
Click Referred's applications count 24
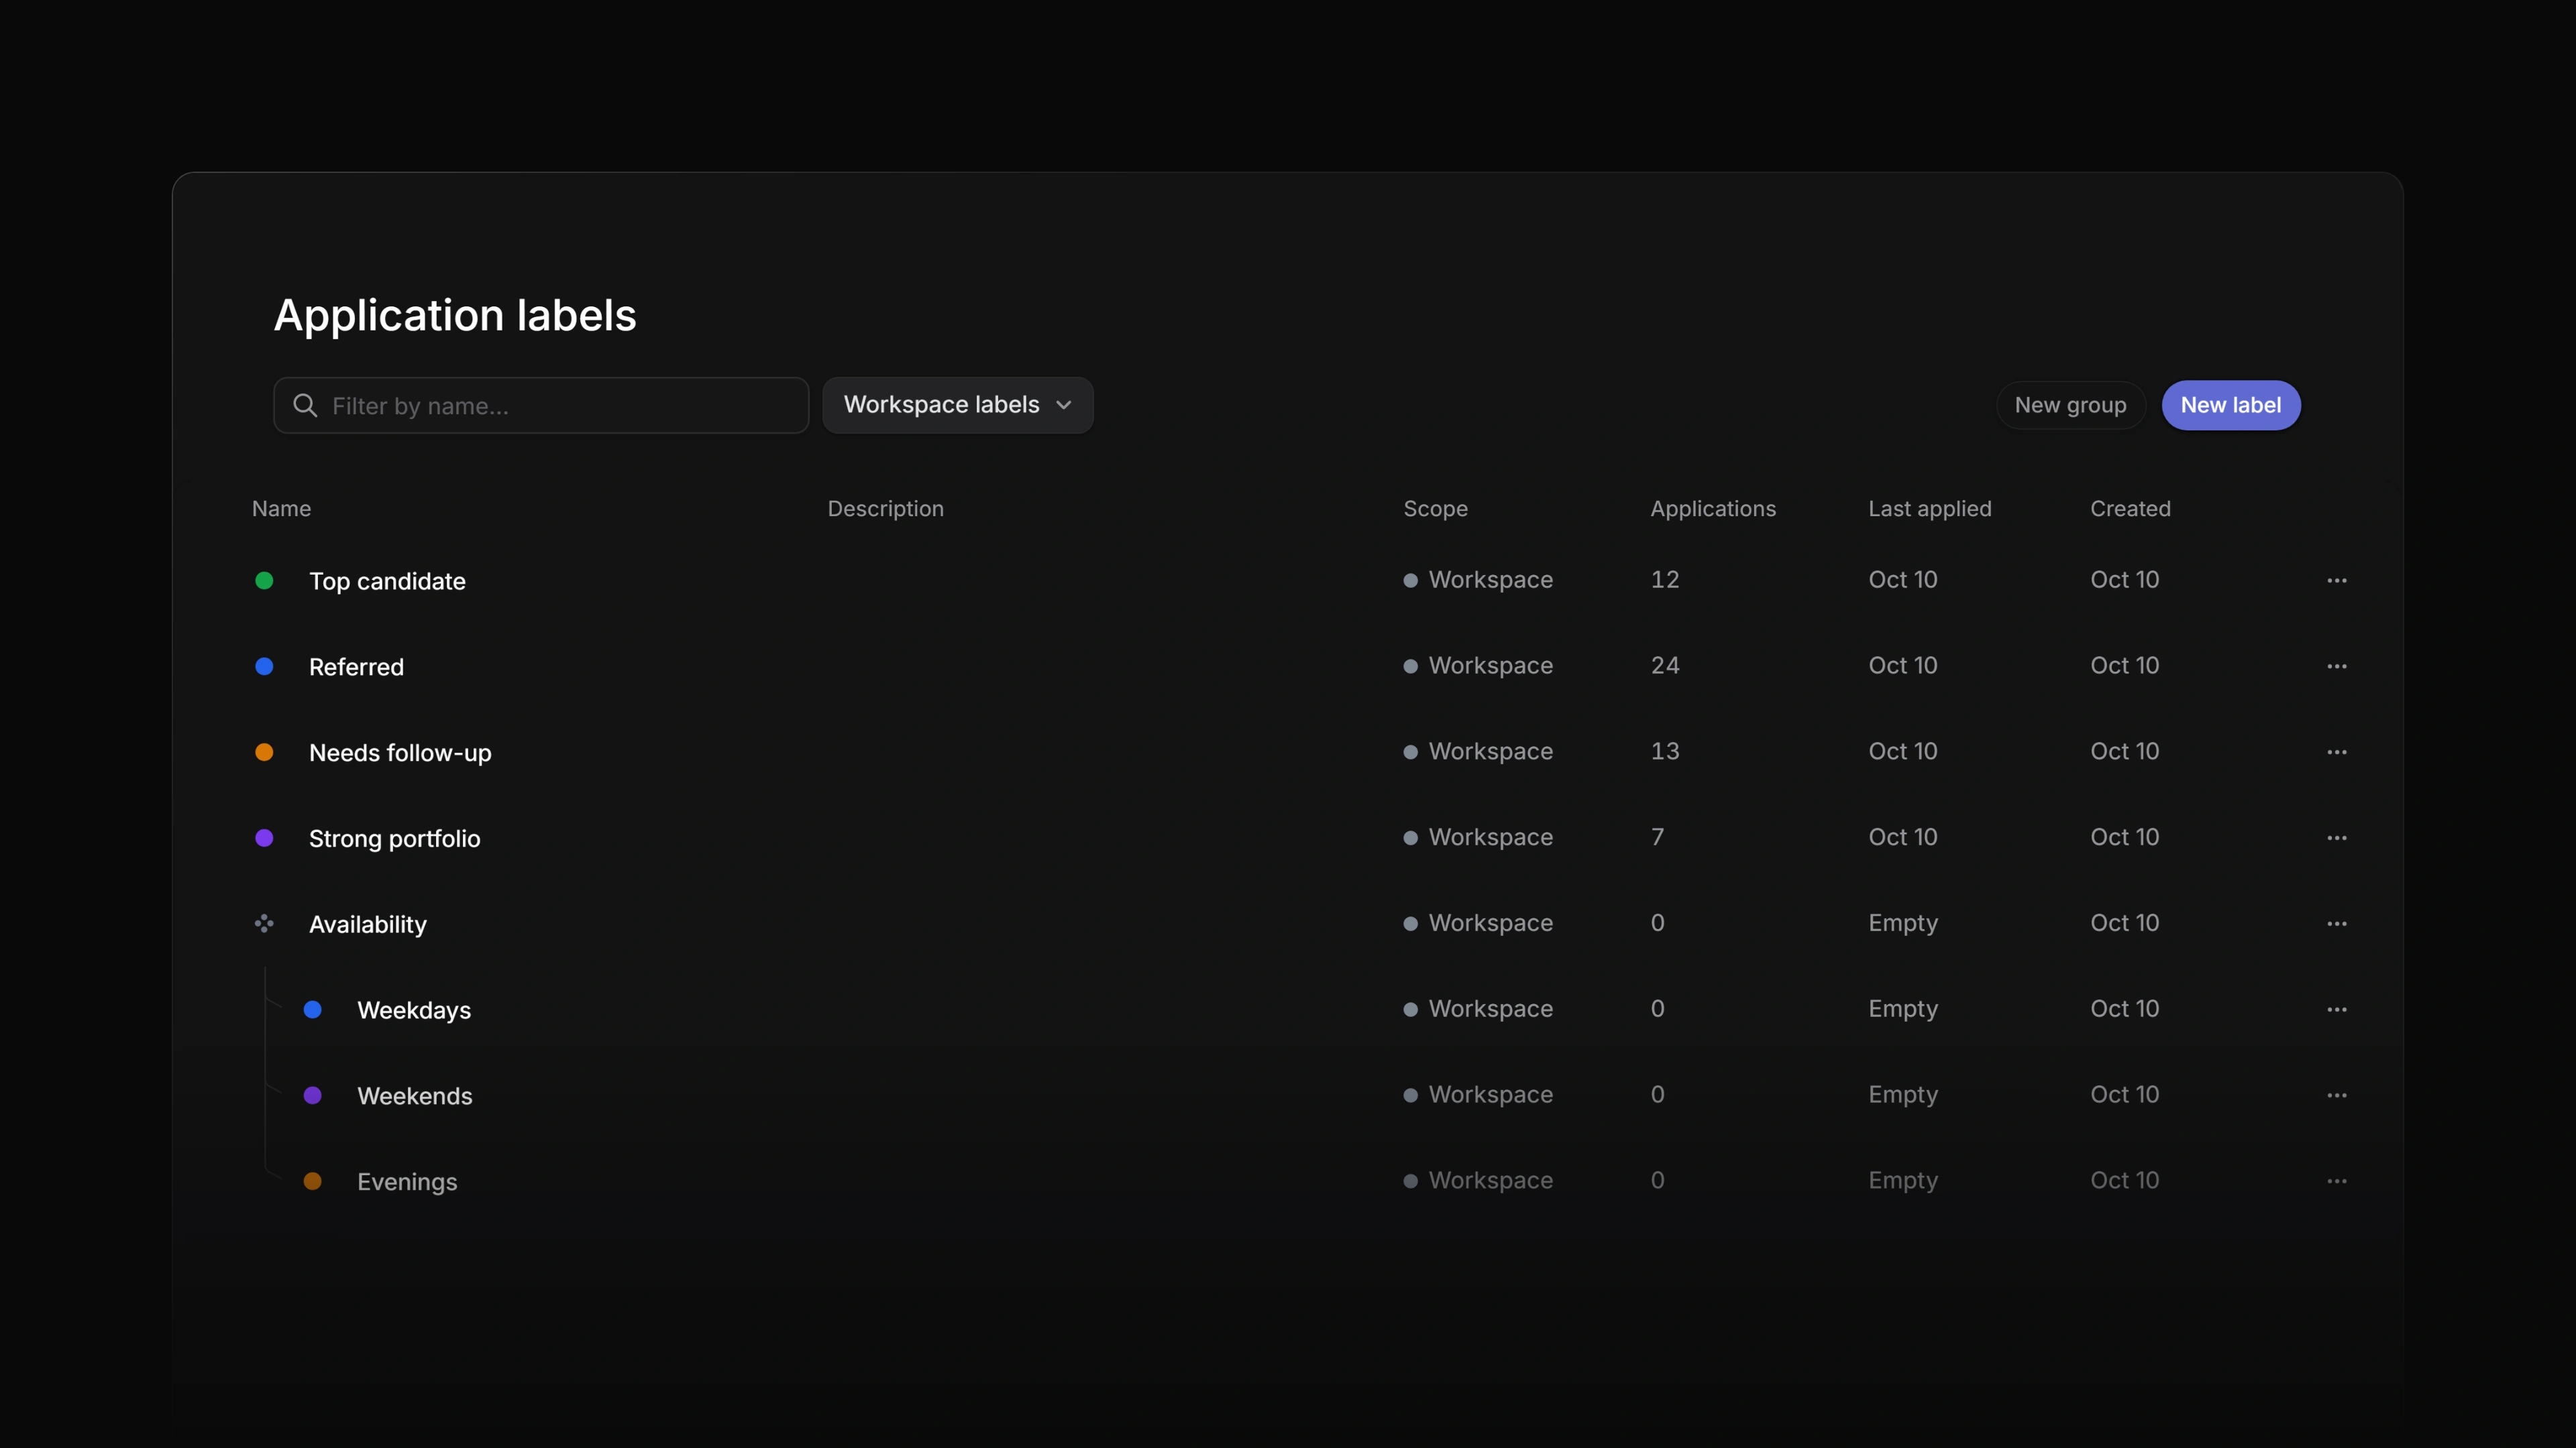click(1665, 666)
